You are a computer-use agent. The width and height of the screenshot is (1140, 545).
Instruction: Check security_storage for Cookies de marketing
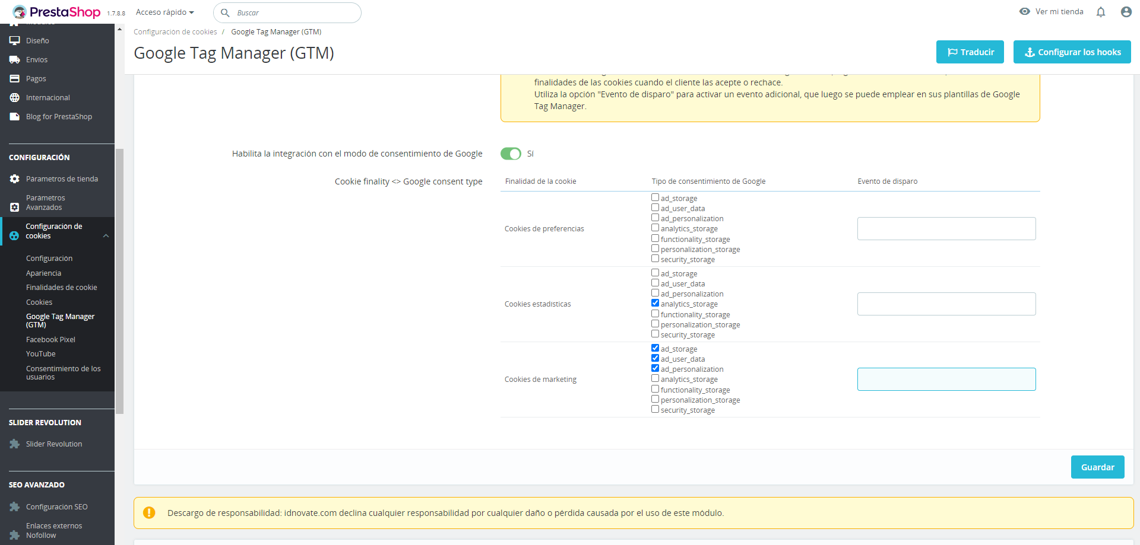(655, 409)
